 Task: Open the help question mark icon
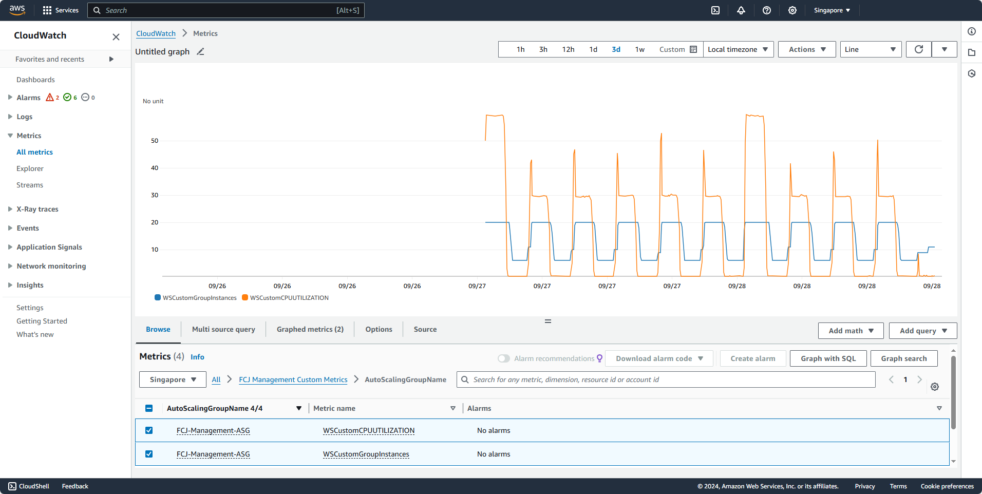[x=766, y=10]
